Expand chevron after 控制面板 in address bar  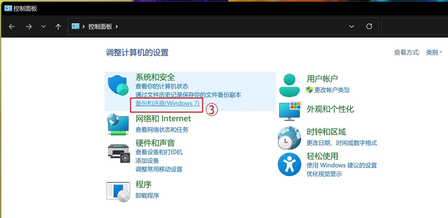(117, 26)
